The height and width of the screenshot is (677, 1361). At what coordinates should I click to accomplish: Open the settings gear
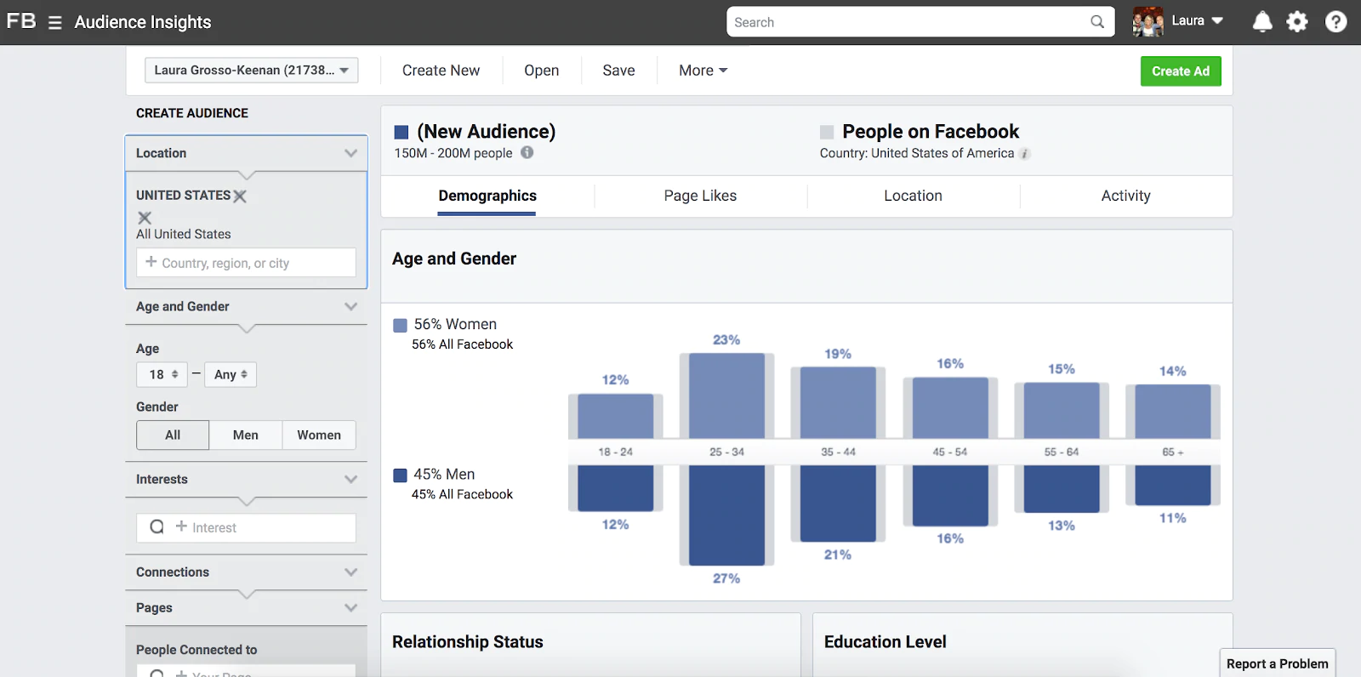[1297, 22]
